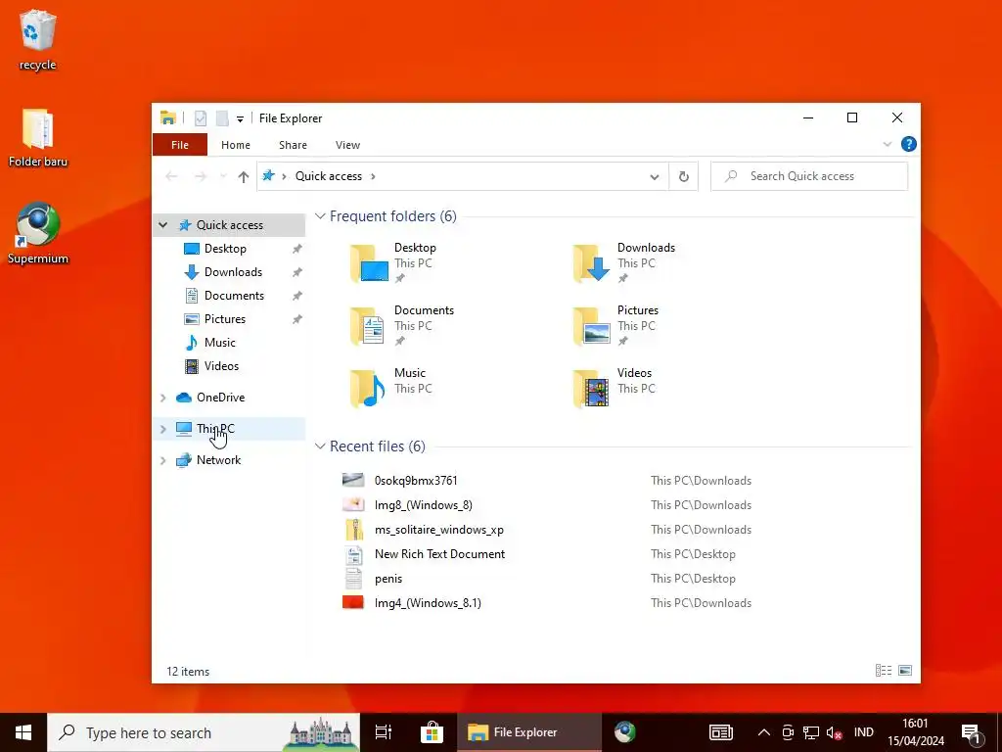Select Videos in the navigation pane
Viewport: 1002px width, 752px height.
click(221, 366)
